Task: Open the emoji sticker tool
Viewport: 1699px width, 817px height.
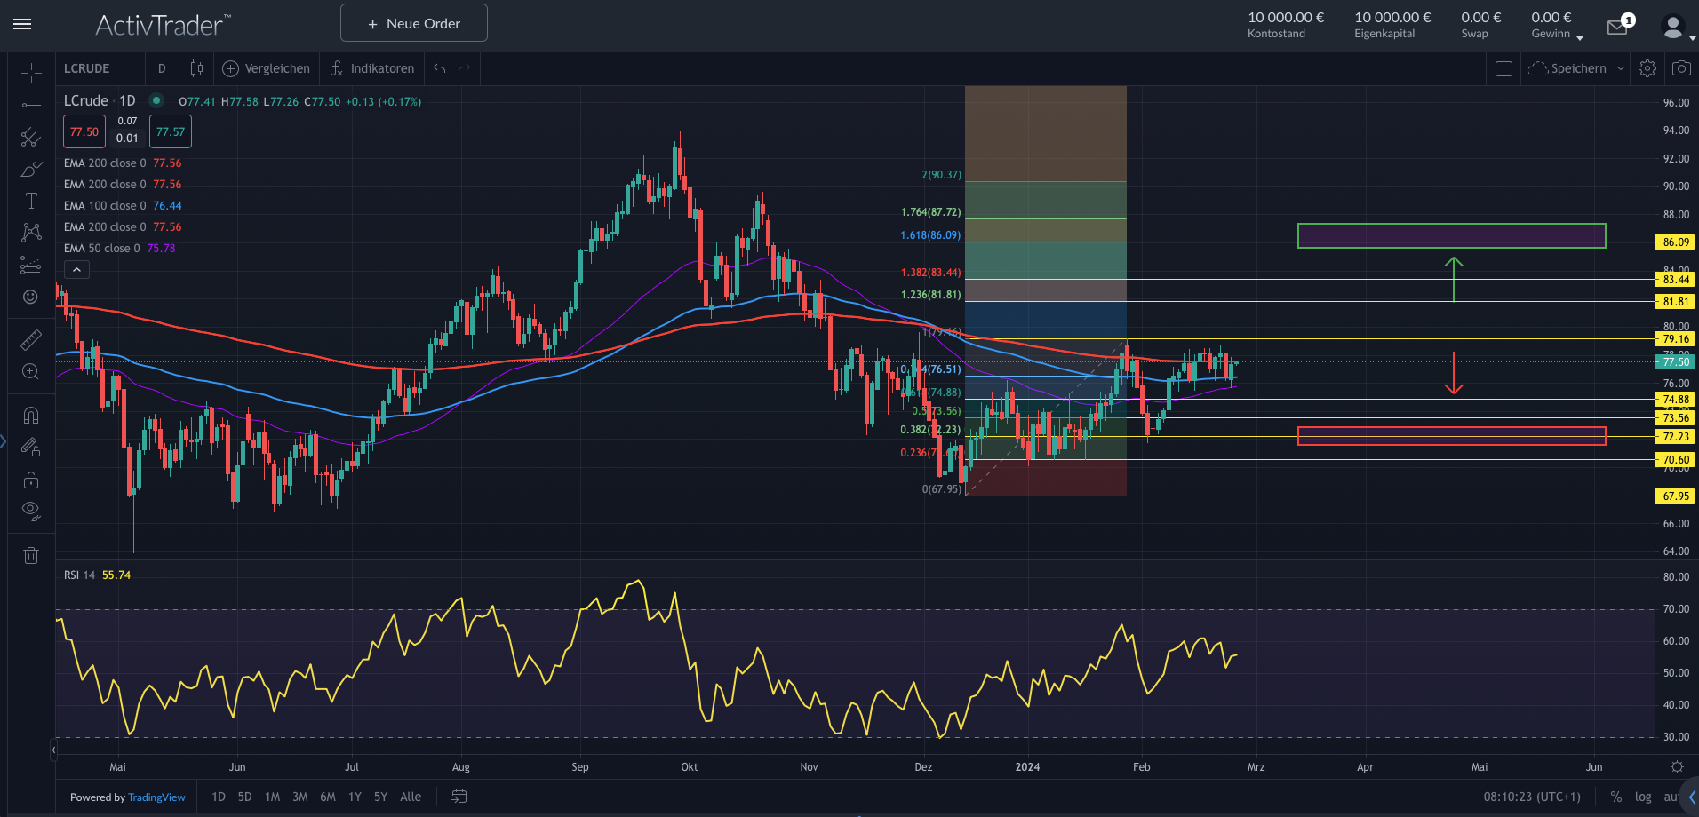Action: [31, 297]
